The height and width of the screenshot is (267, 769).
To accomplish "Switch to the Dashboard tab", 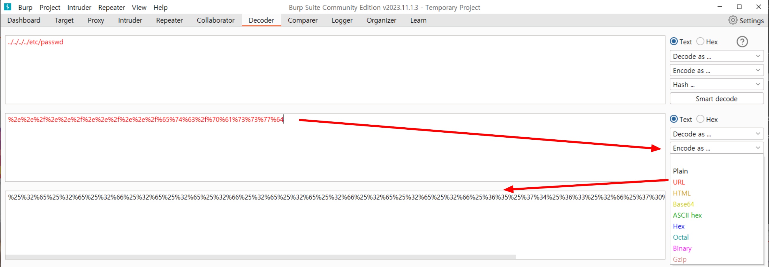I will point(24,20).
